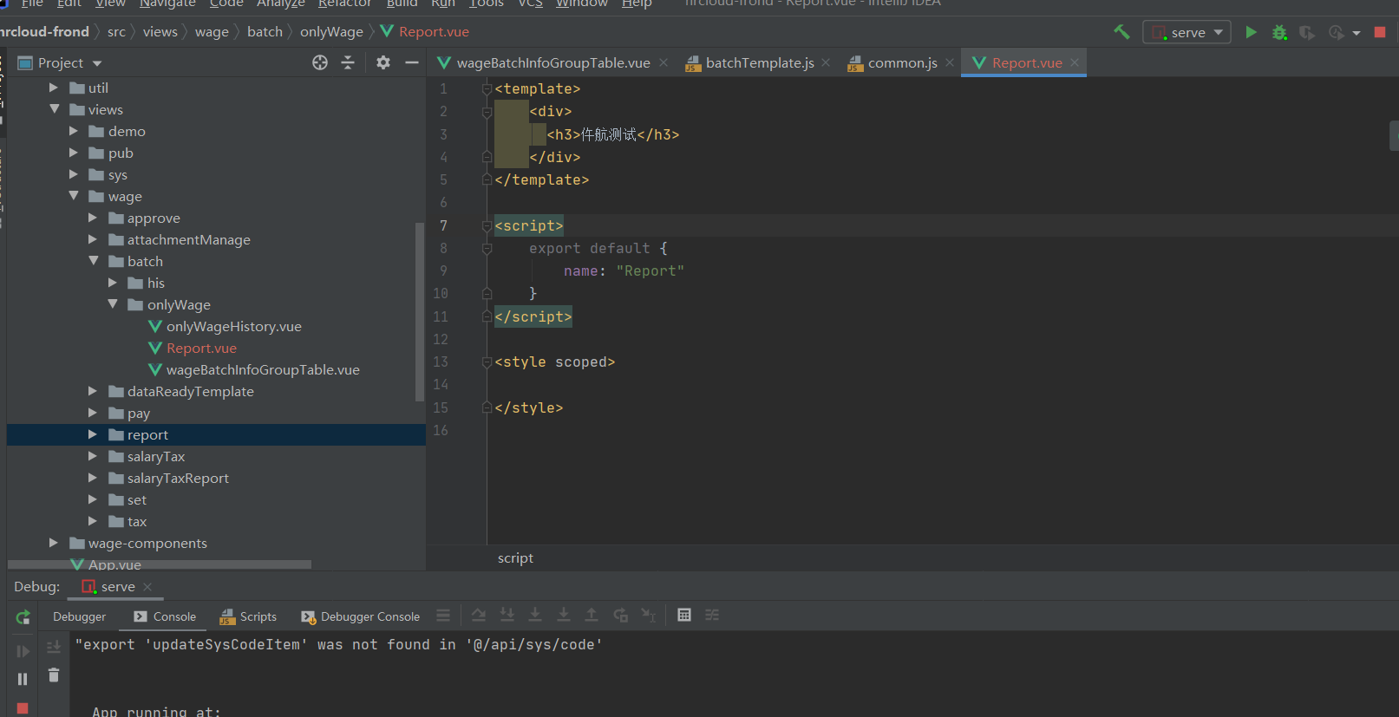Open the onlyWageHistory.vue file in the tree
1399x717 pixels.
(x=233, y=327)
